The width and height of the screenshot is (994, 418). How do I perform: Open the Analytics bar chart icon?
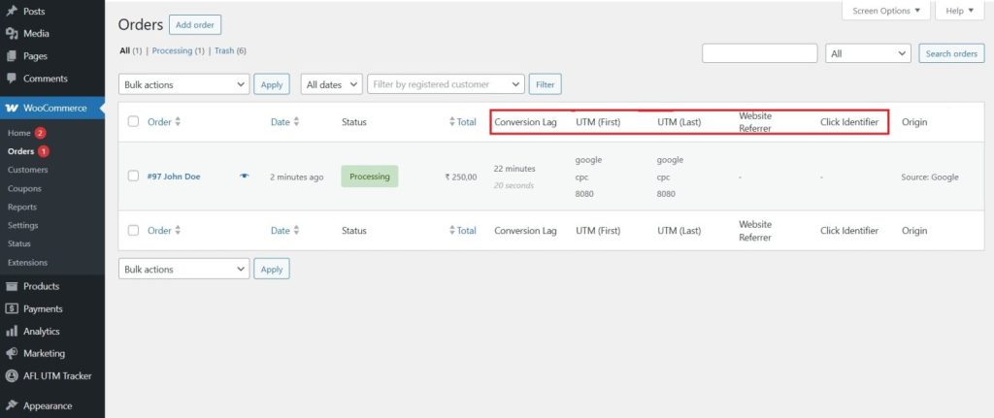(12, 332)
